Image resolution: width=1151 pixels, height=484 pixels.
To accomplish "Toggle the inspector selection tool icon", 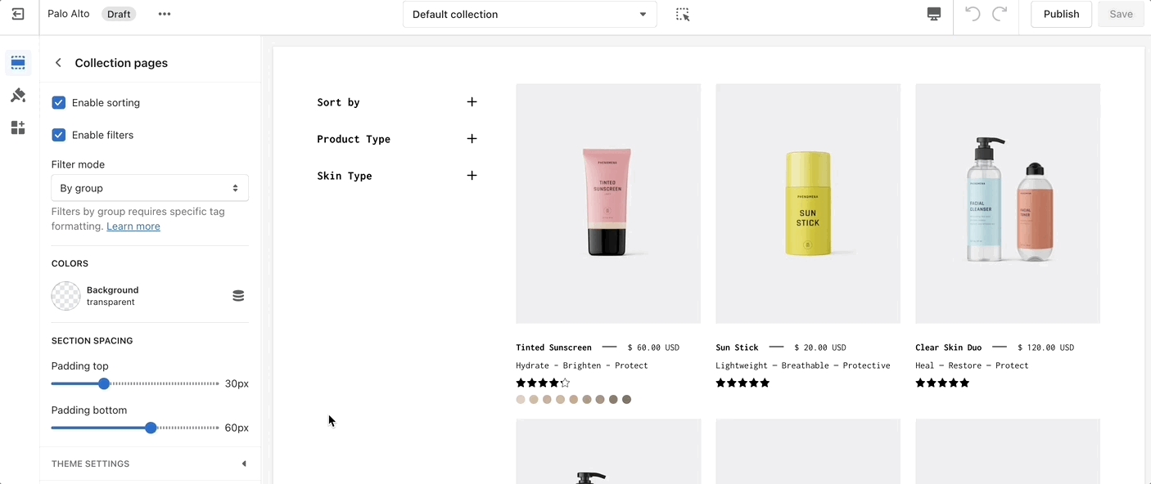I will [683, 14].
